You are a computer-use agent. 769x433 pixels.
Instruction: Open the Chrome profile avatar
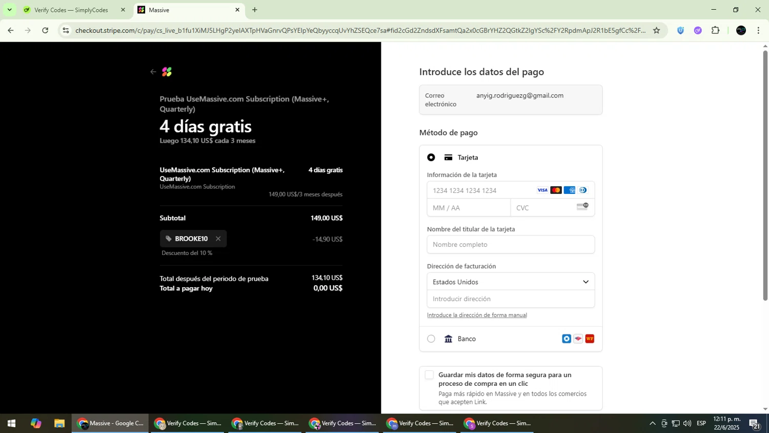coord(741,31)
